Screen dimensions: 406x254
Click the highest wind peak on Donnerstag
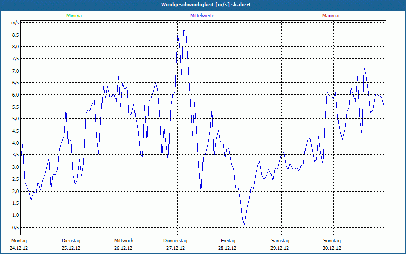pos(184,30)
